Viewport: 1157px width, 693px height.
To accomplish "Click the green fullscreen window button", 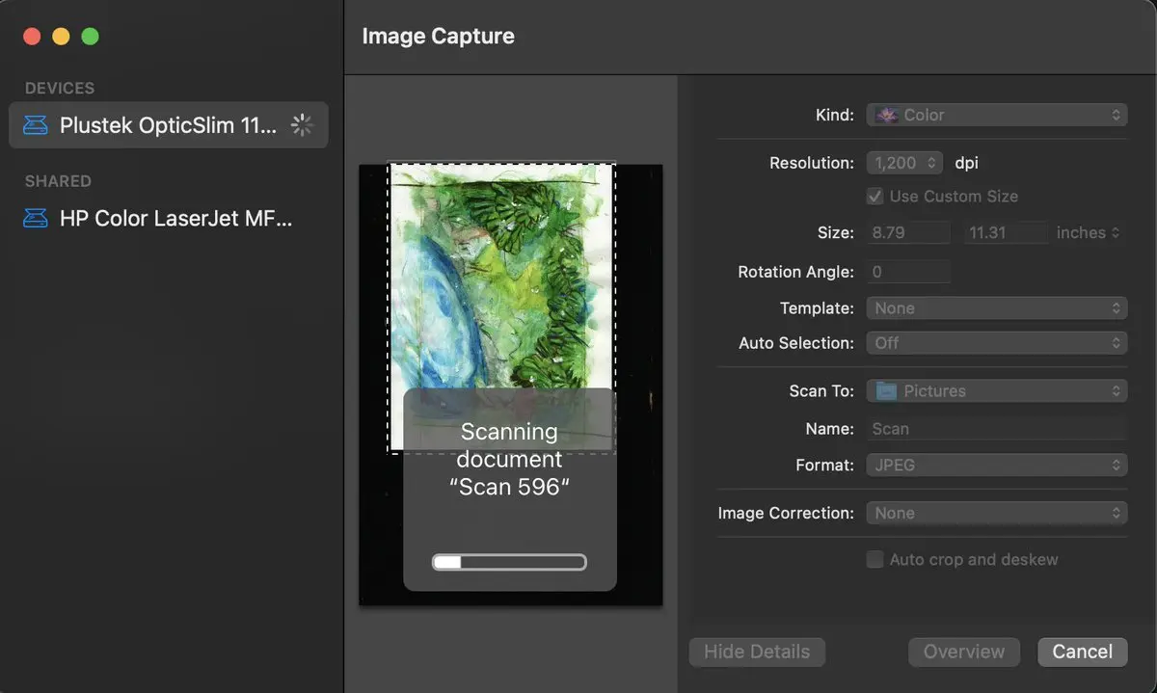I will click(x=90, y=37).
